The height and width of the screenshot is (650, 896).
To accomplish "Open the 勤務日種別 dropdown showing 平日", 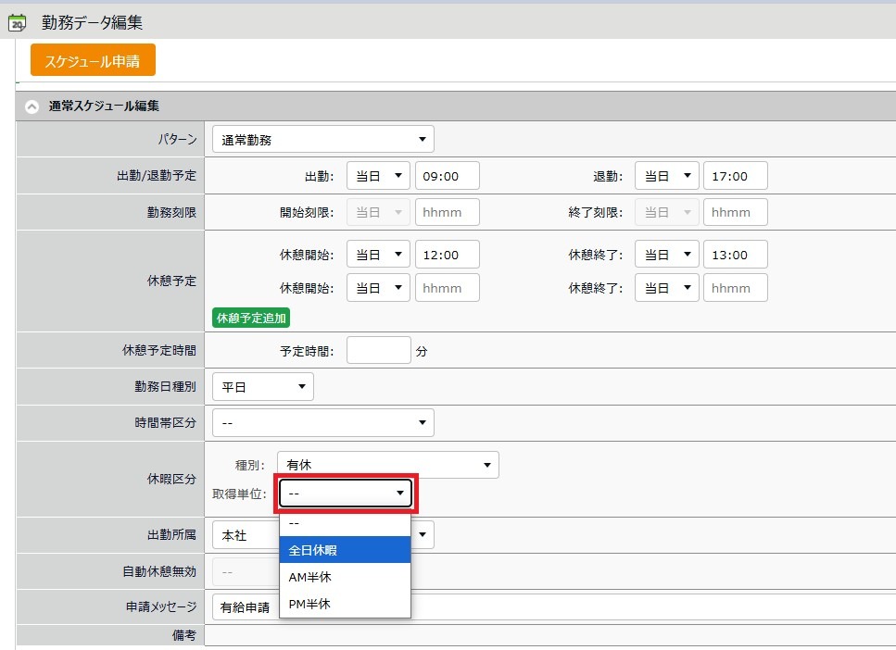I will pyautogui.click(x=262, y=387).
